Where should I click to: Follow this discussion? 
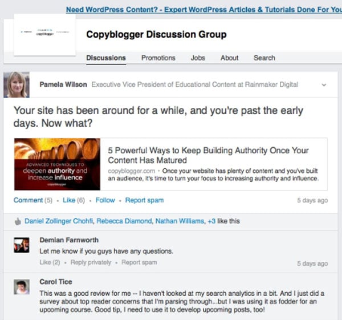click(105, 200)
